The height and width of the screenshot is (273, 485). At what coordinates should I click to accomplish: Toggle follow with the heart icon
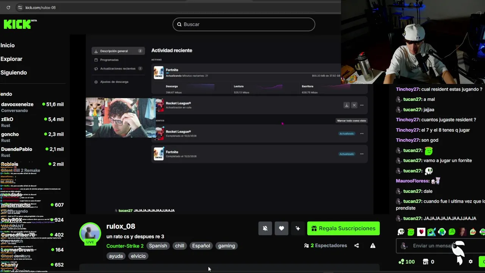(281, 228)
